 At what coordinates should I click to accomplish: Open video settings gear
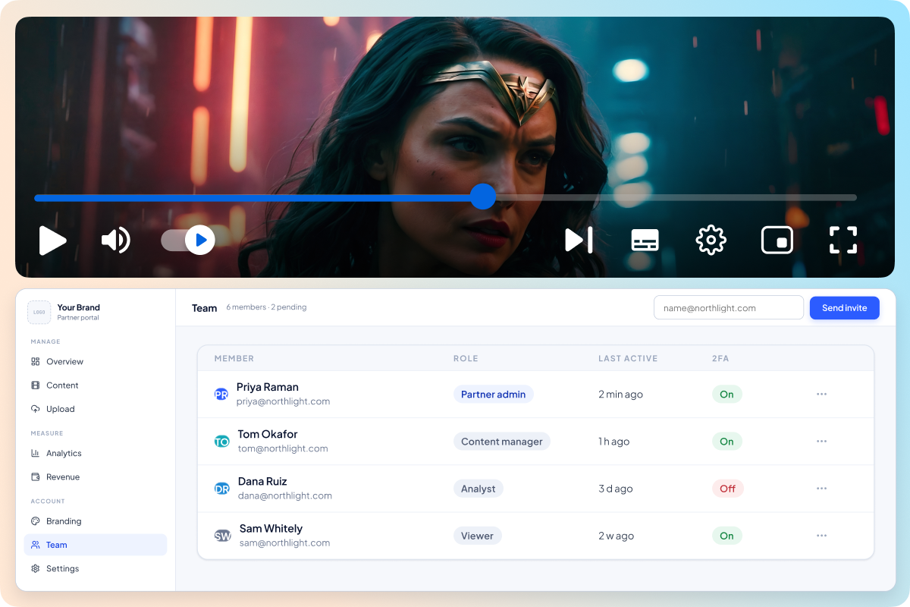pyautogui.click(x=711, y=241)
